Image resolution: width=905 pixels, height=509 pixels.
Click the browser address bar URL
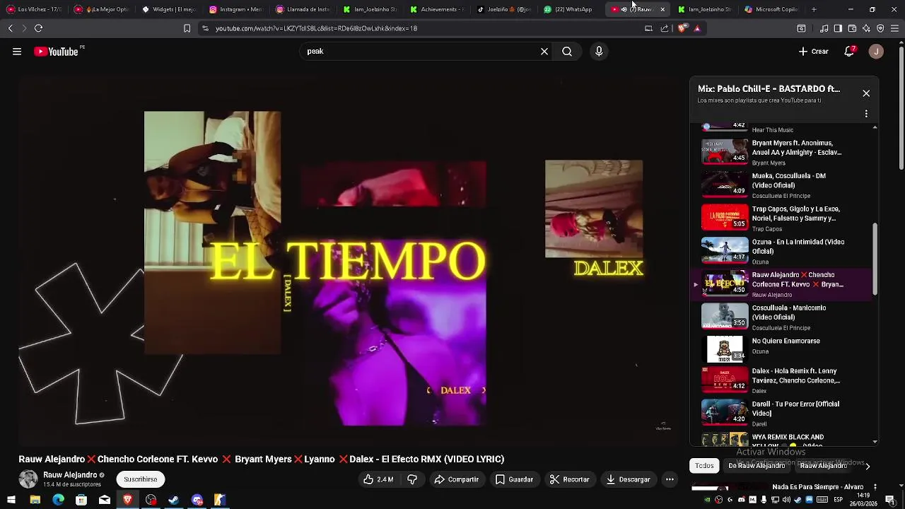pyautogui.click(x=316, y=28)
